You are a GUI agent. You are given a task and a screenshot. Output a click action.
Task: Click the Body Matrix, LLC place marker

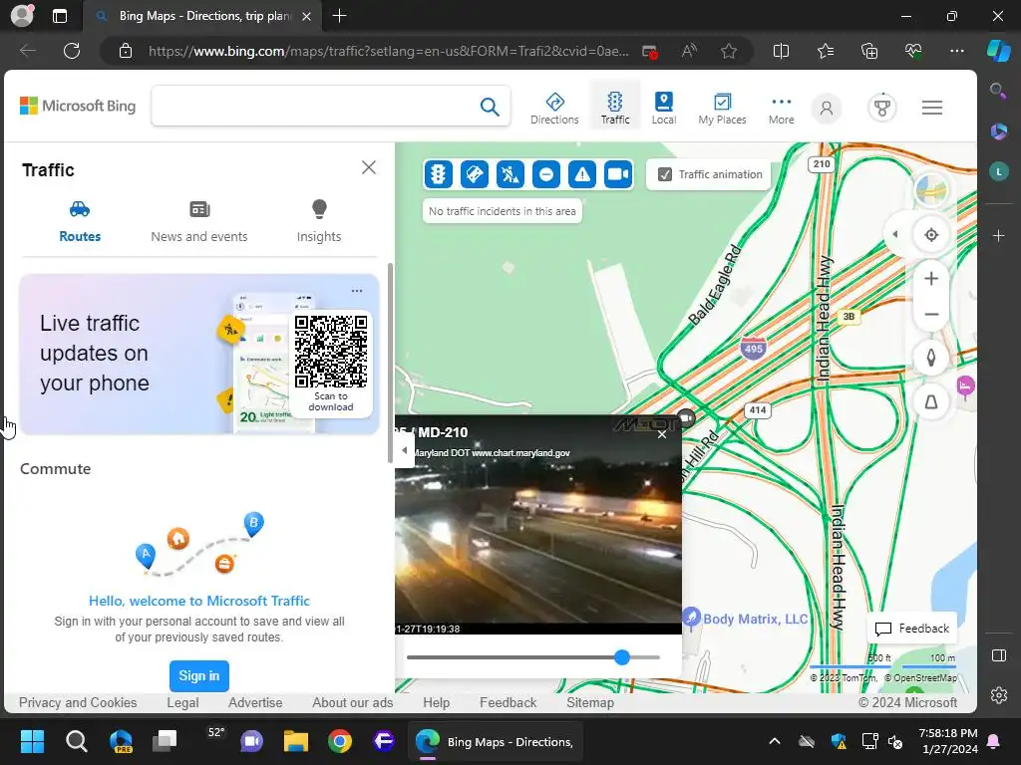coord(692,616)
